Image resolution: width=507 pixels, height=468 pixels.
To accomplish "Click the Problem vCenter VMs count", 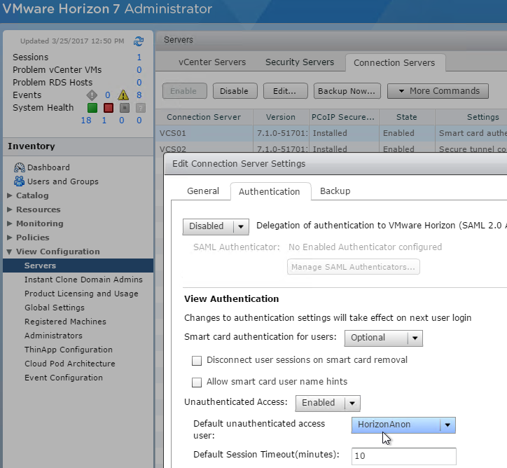I will coord(139,70).
